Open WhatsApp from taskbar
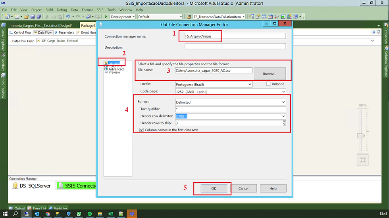389x218 pixels. coord(79,214)
